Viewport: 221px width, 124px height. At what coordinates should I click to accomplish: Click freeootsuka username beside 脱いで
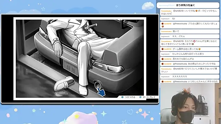point(166,31)
